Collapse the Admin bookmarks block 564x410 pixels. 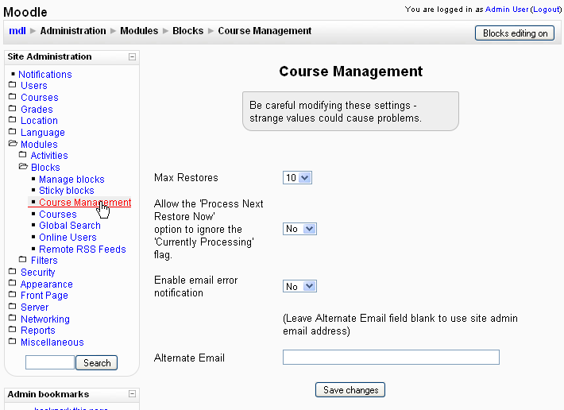132,394
